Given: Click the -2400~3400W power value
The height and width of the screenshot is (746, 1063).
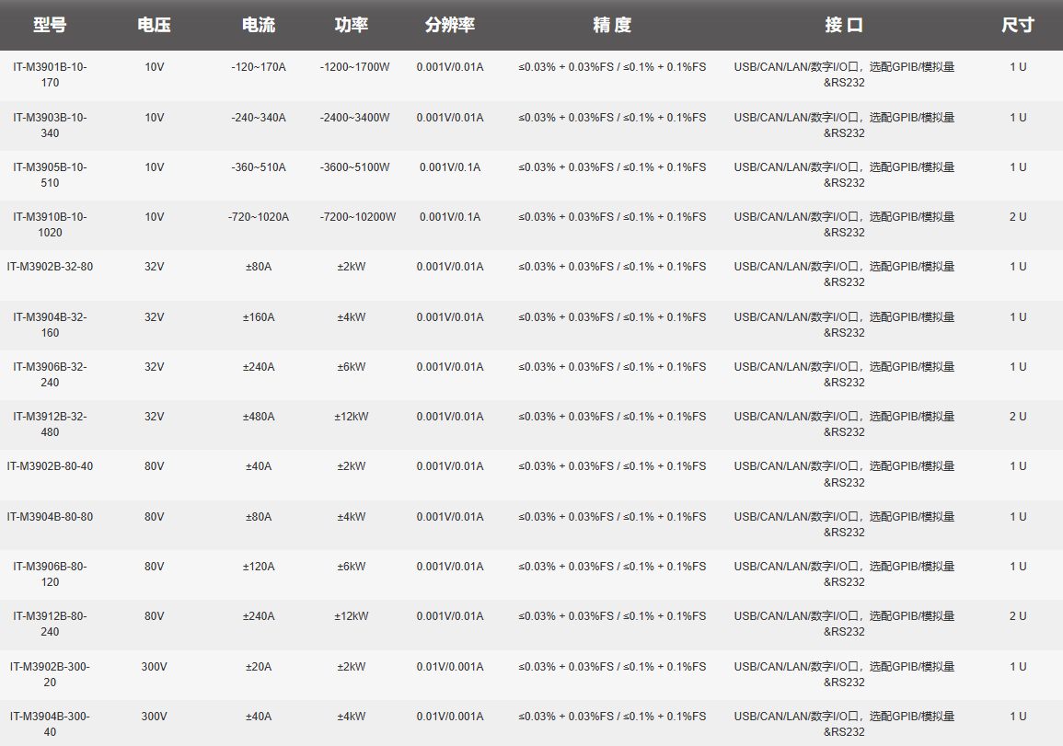Looking at the screenshot, I should (x=354, y=117).
